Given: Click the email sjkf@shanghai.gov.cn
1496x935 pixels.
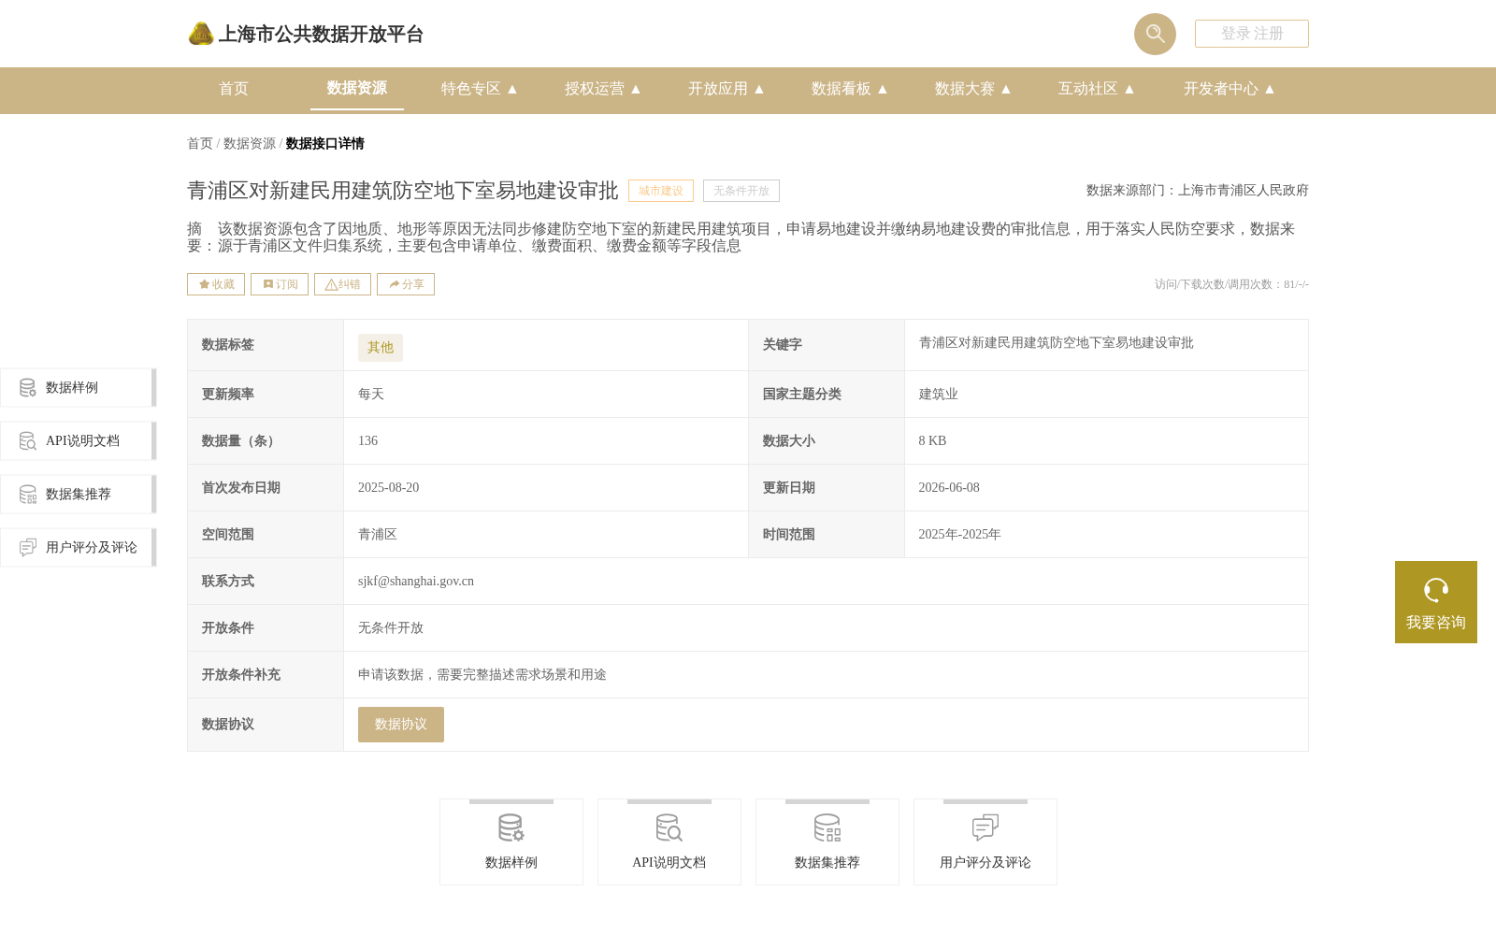Looking at the screenshot, I should [416, 582].
